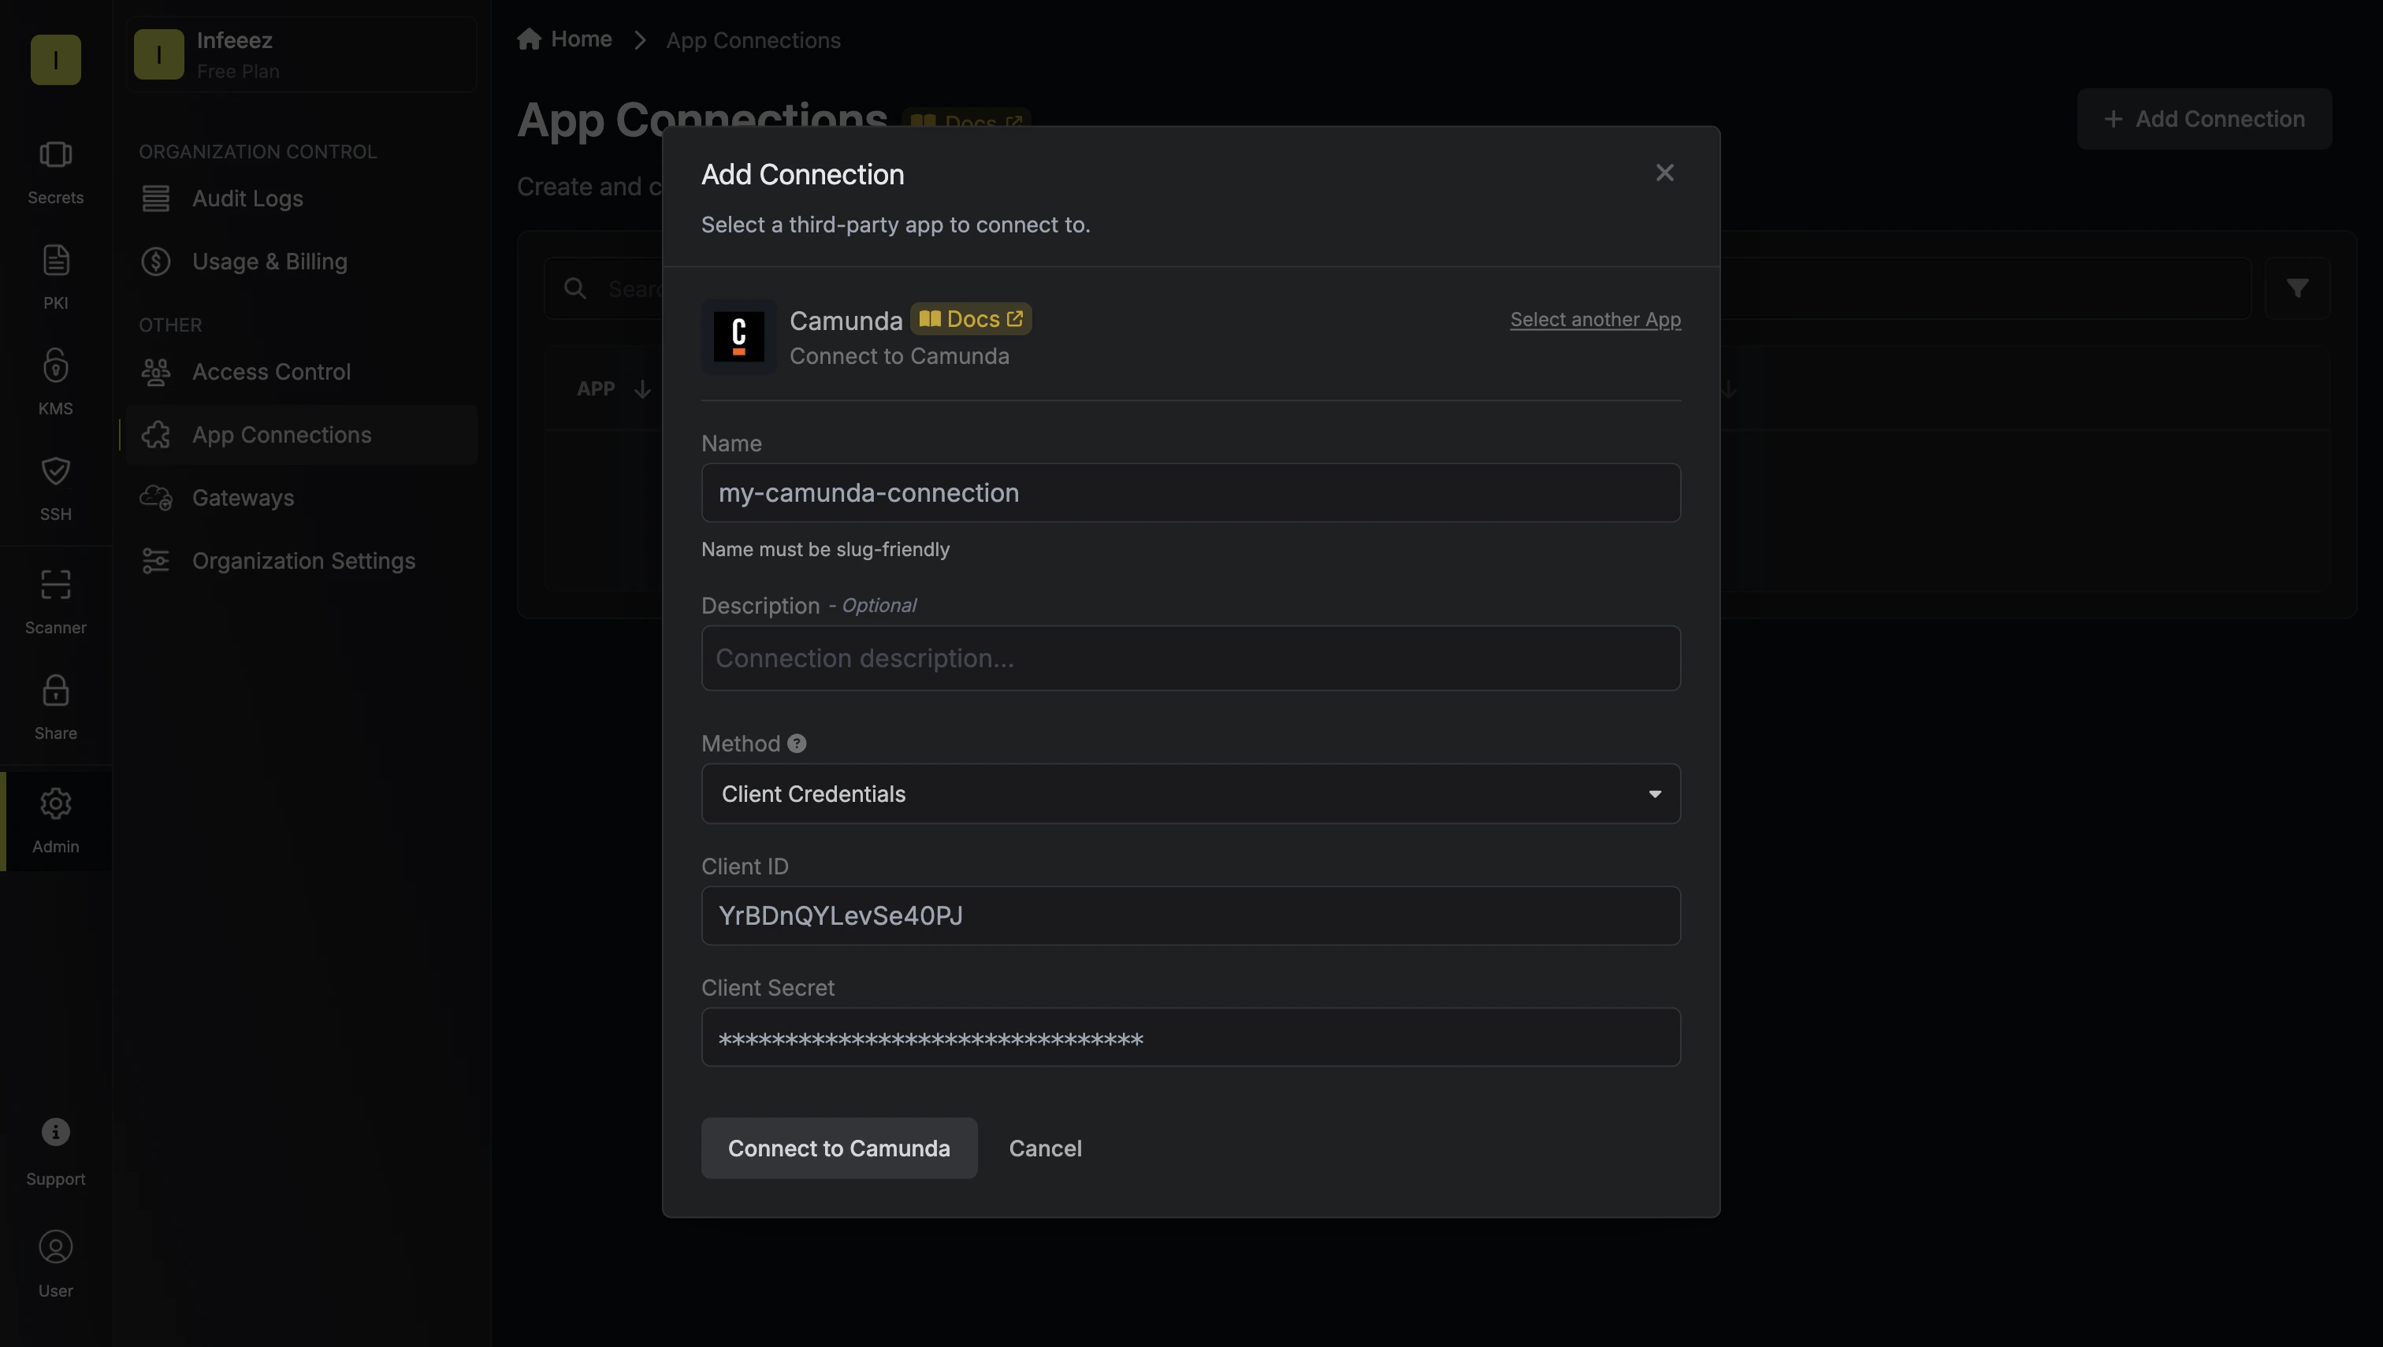The height and width of the screenshot is (1347, 2383).
Task: Click the Home breadcrumb link
Action: (x=564, y=39)
